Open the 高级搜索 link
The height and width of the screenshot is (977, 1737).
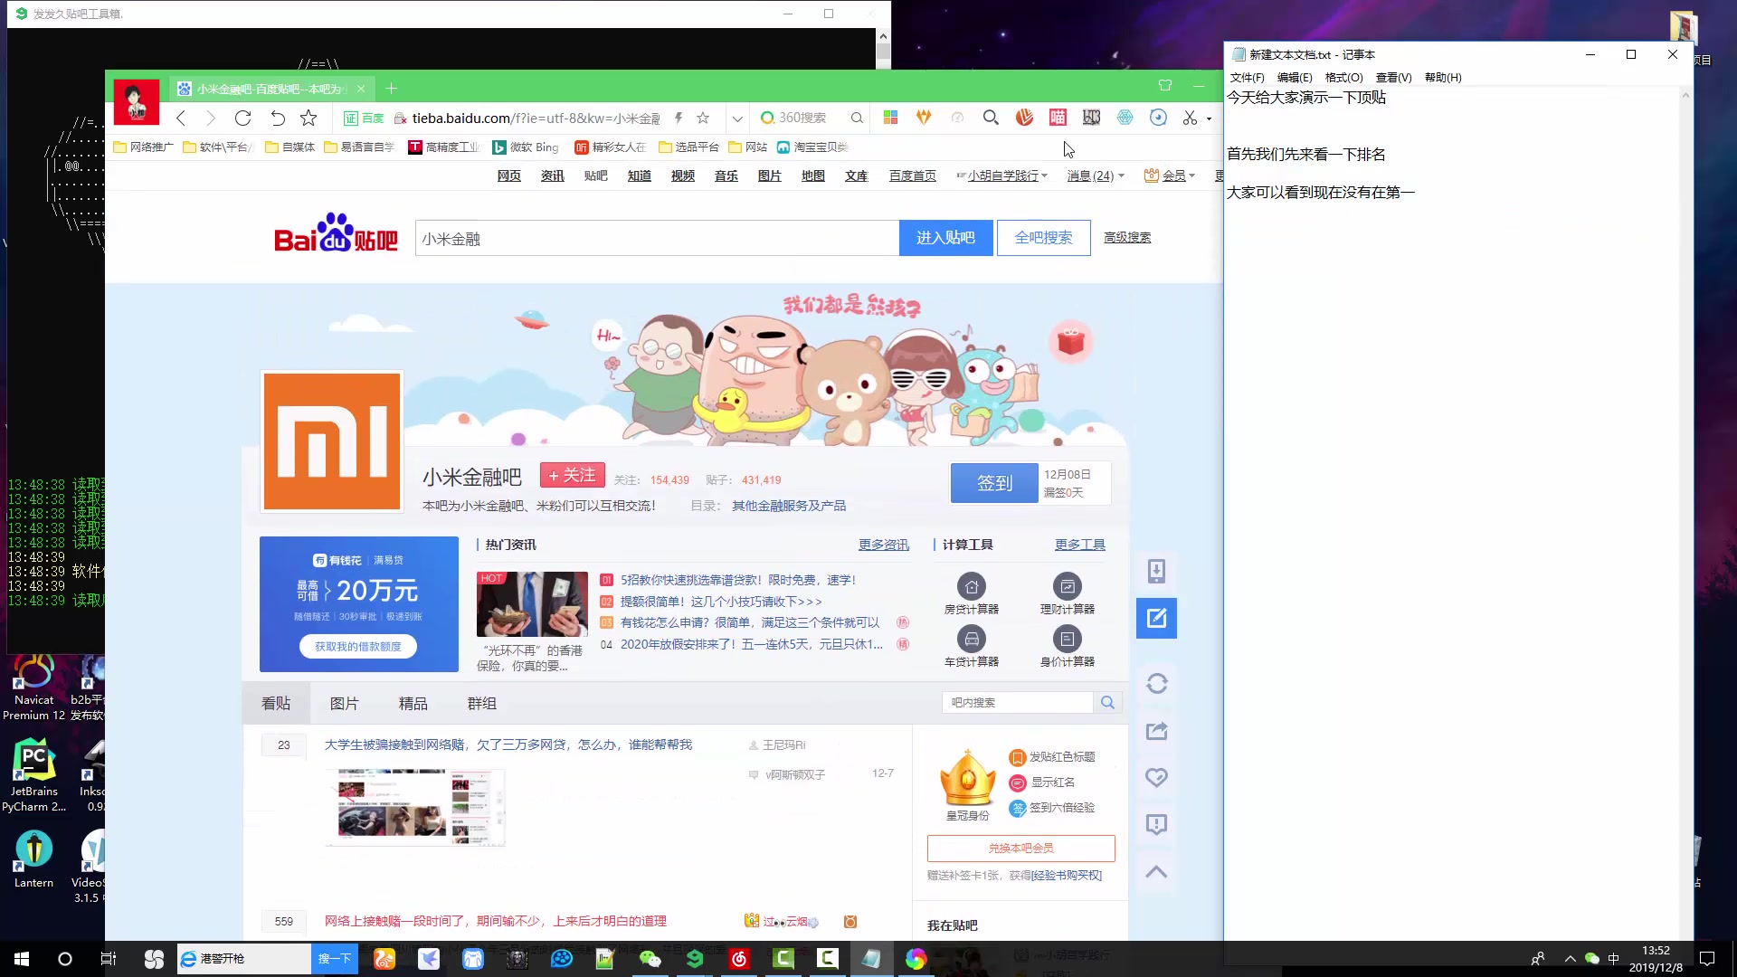click(1127, 238)
